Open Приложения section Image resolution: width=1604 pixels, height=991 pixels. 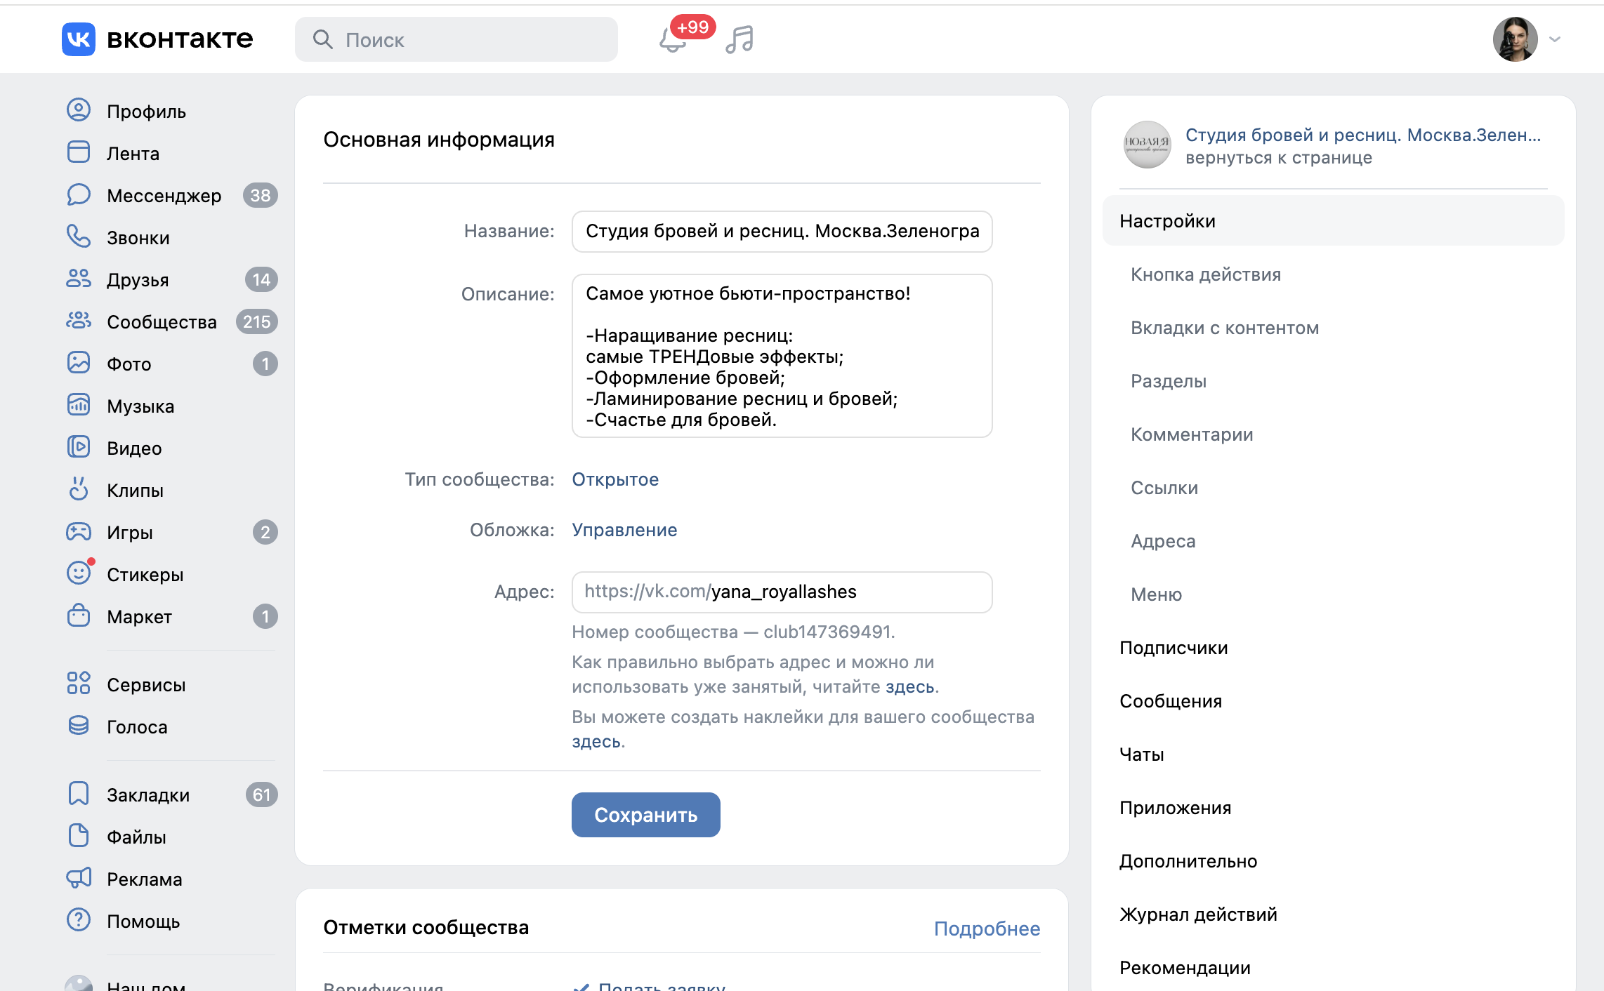[1175, 808]
